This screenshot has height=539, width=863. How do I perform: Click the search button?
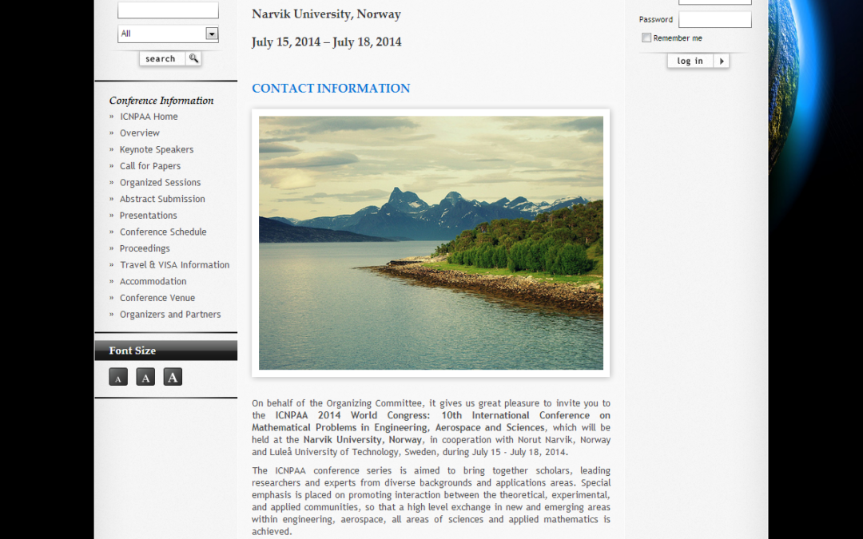(170, 58)
